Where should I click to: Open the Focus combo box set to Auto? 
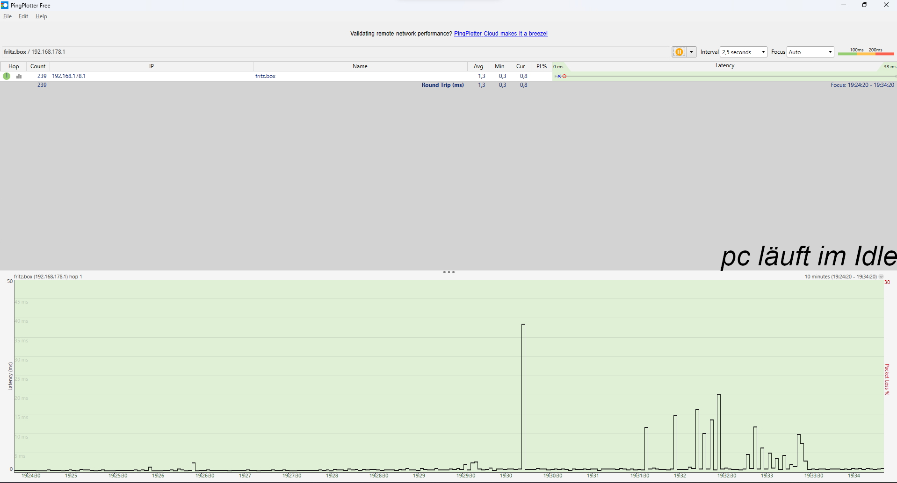tap(810, 52)
